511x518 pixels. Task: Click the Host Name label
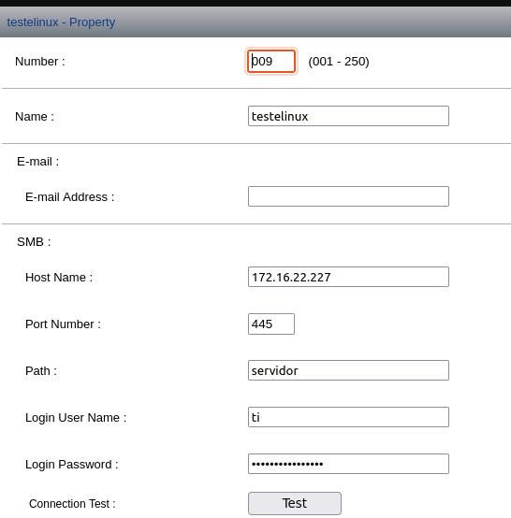[59, 278]
